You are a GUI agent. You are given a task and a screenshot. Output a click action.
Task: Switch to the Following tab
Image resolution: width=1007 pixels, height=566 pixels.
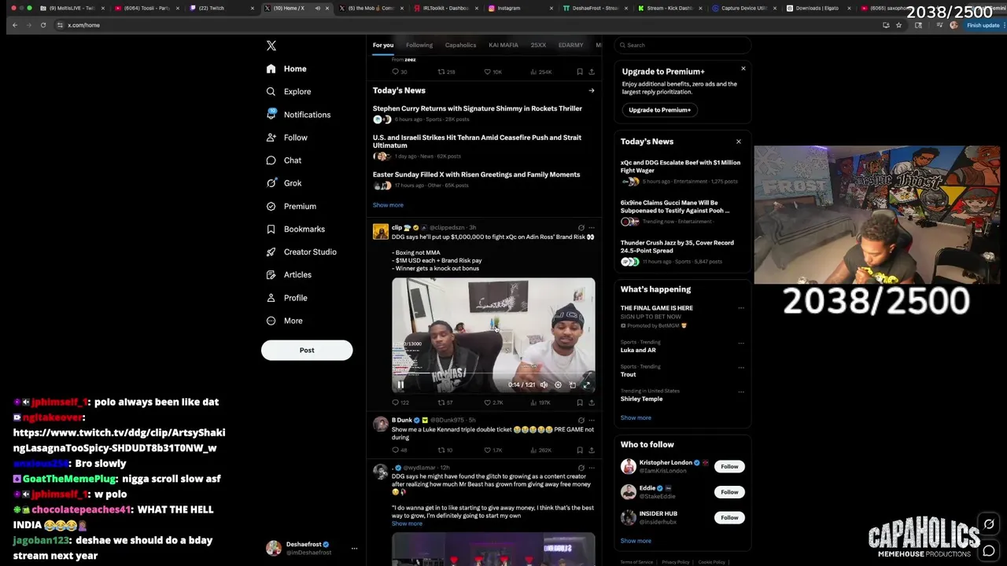(419, 45)
